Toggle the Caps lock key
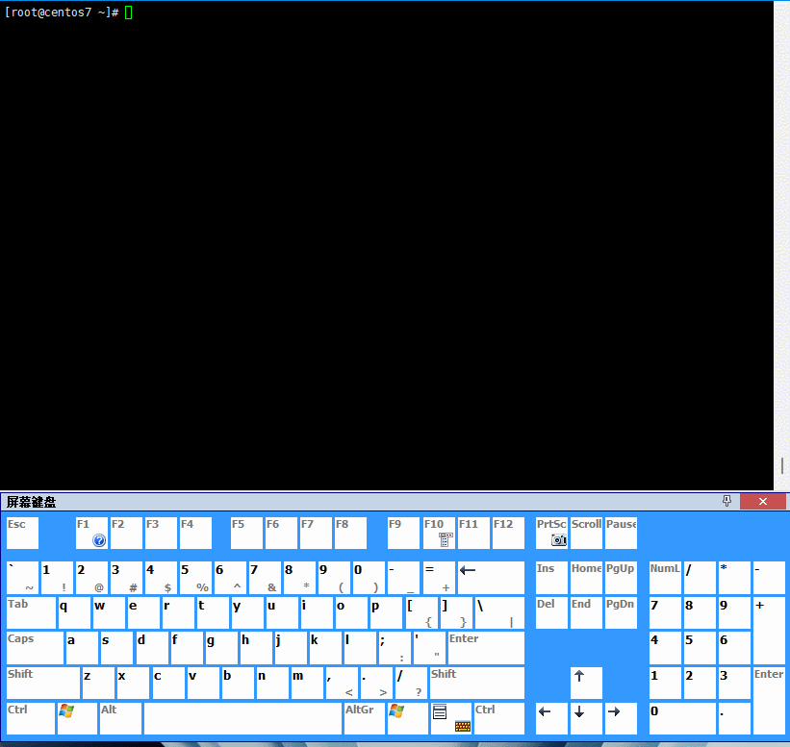The image size is (790, 747). click(36, 648)
